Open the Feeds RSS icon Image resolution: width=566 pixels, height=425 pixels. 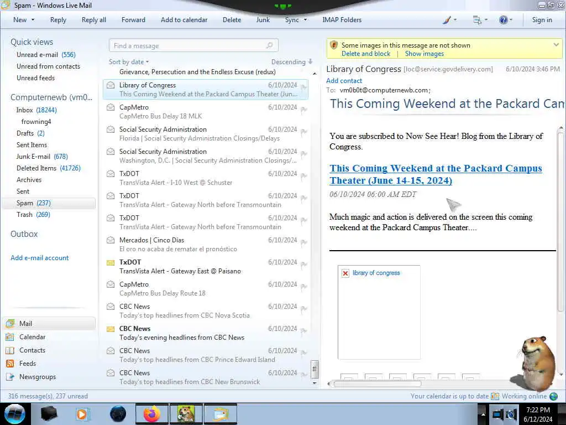coord(10,364)
